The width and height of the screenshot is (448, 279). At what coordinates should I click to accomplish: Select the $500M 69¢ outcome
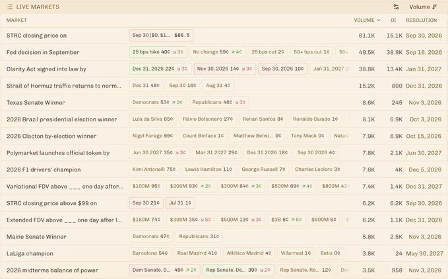[x=292, y=186]
